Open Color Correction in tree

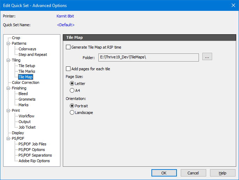pyautogui.click(x=25, y=82)
